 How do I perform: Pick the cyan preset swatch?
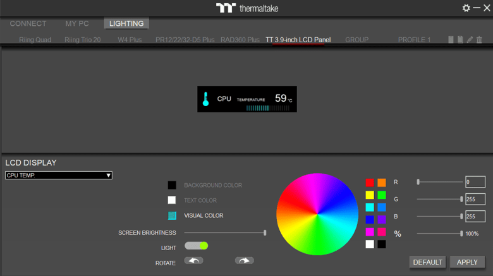point(370,207)
